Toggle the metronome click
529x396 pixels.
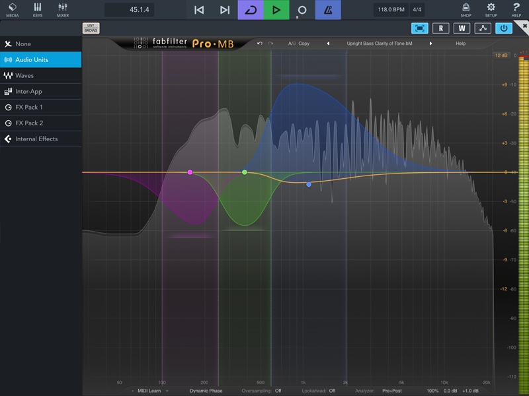pos(328,10)
